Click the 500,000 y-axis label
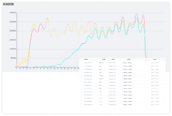 [x=13, y=58]
